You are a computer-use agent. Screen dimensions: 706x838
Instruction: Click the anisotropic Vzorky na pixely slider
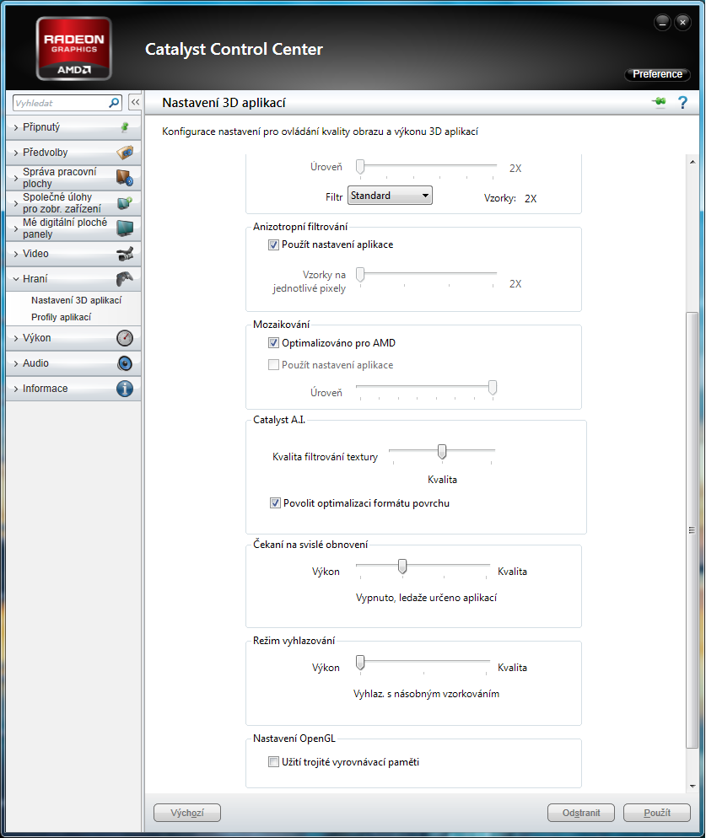[x=360, y=275]
